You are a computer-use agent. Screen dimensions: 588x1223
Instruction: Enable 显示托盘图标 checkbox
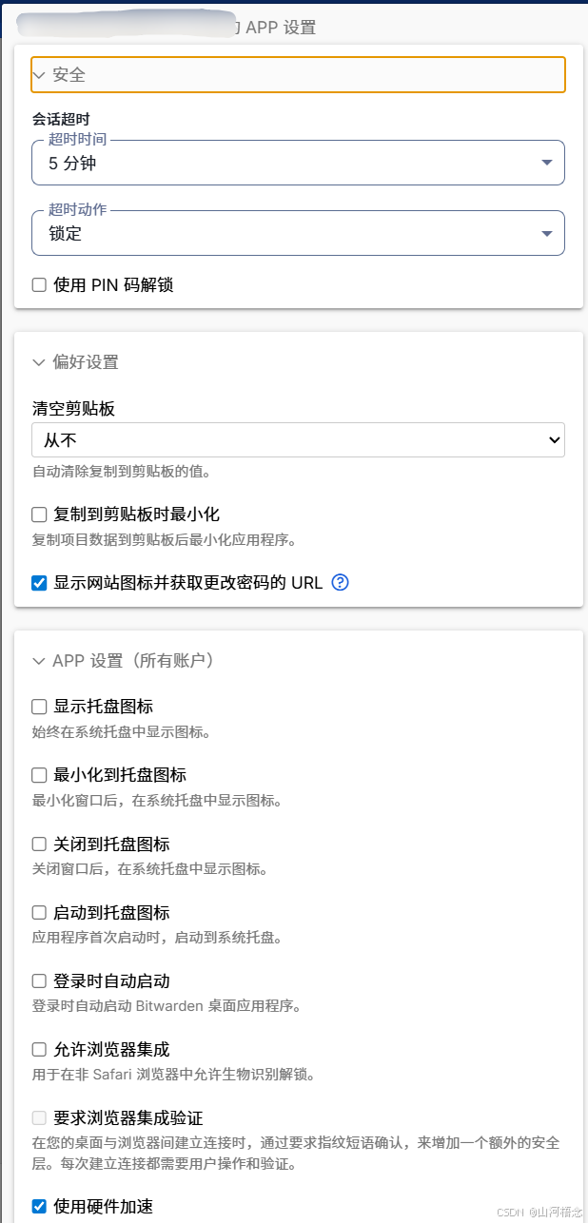(x=39, y=707)
